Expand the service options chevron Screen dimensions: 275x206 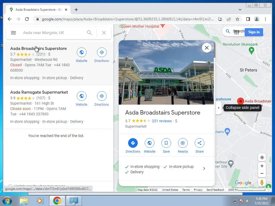(204, 168)
